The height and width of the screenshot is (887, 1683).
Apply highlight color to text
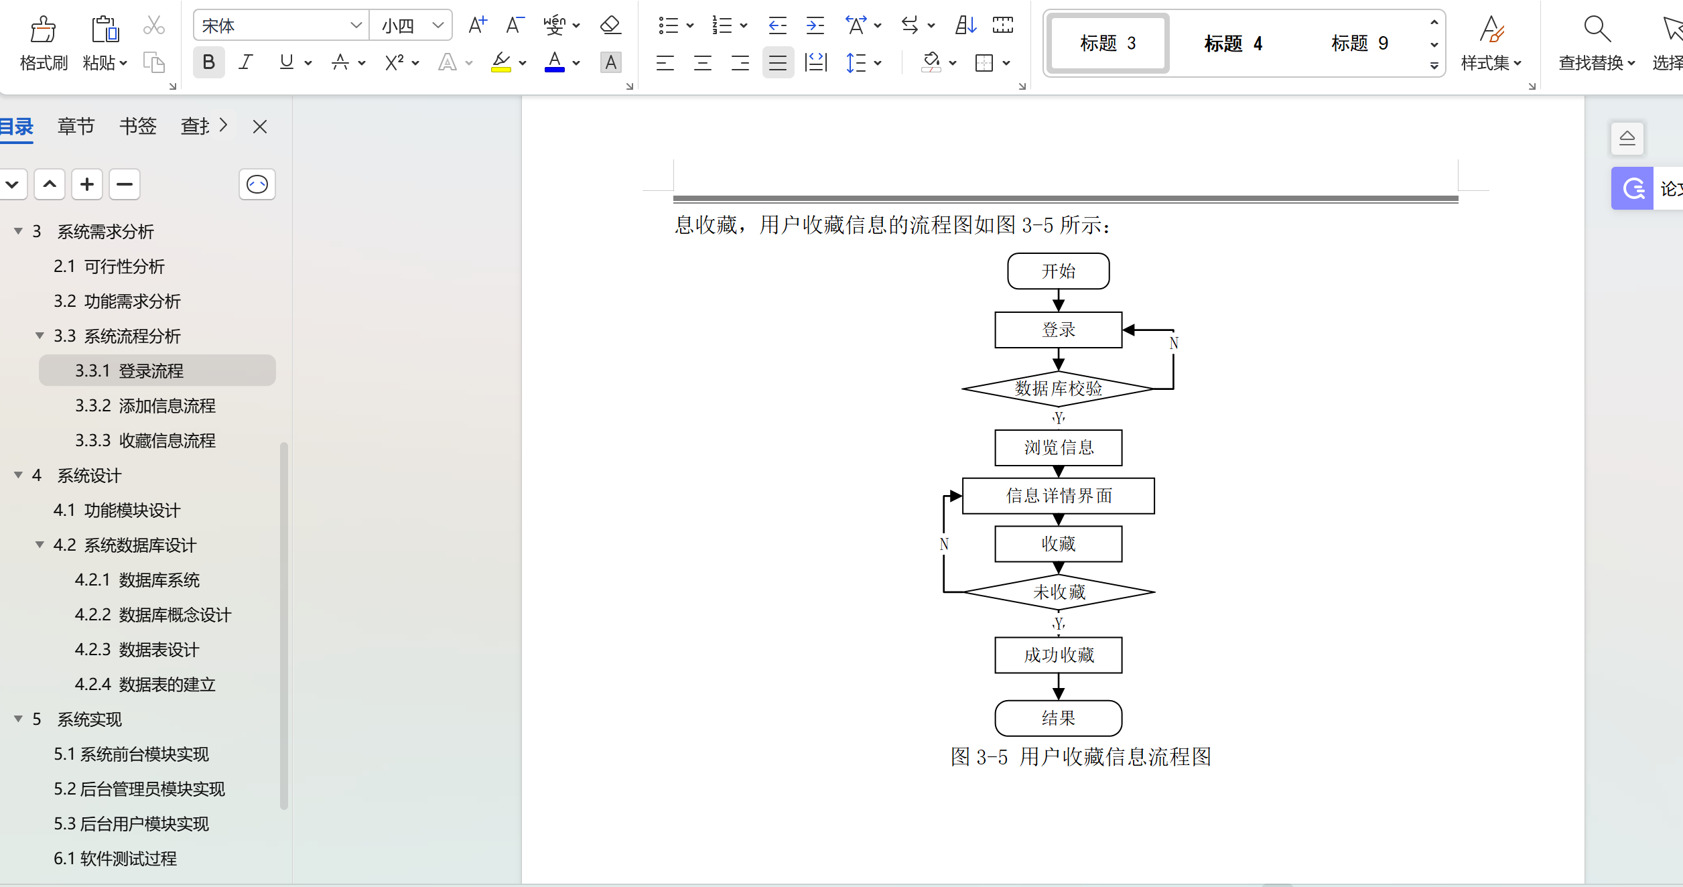coord(502,62)
